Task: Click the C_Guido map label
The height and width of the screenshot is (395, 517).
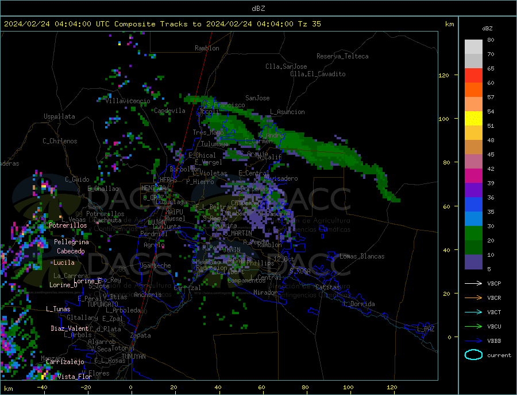Action: point(77,179)
